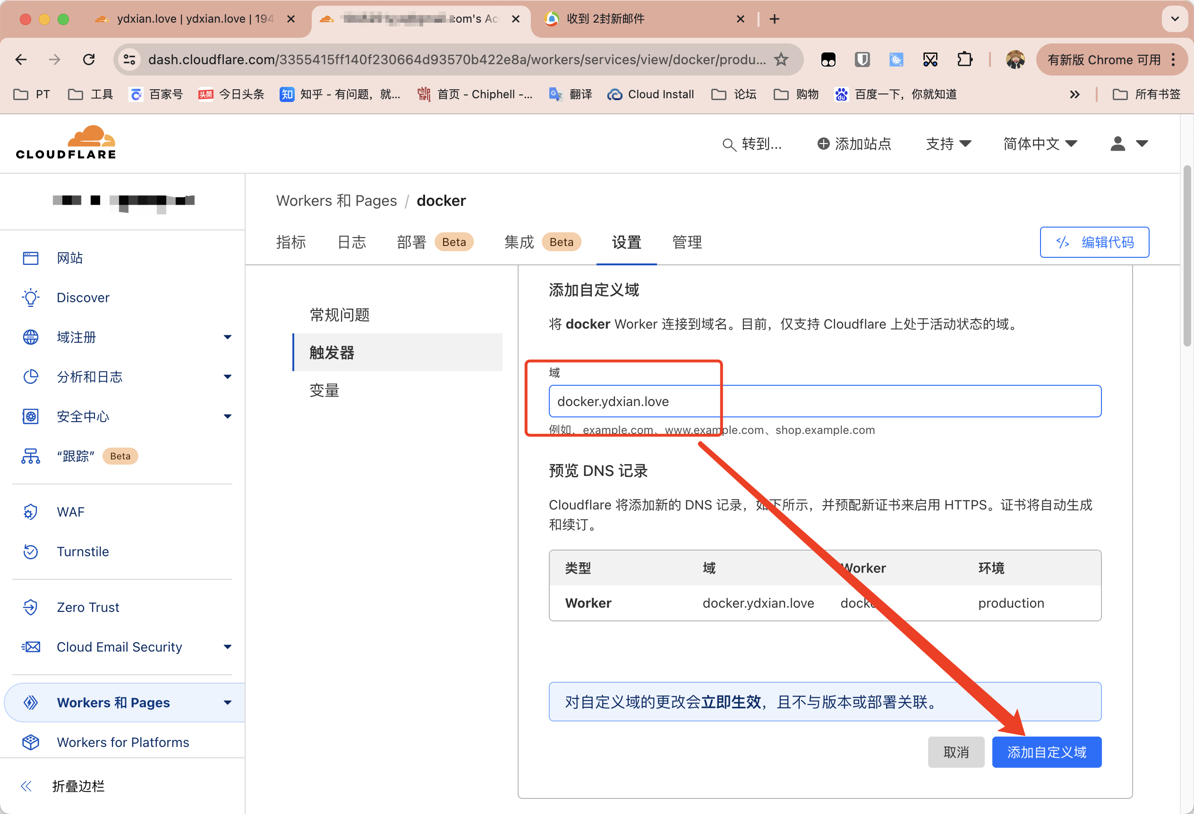The width and height of the screenshot is (1194, 814).
Task: Click the 安全中心 icon
Action: [x=31, y=416]
